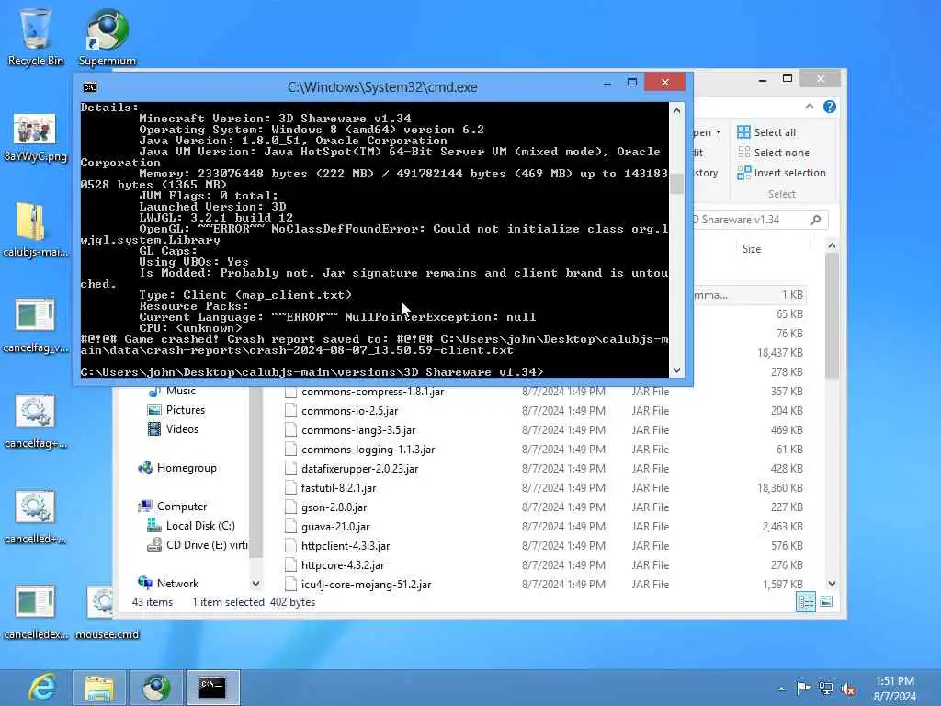Open Pictures in navigation pane

pyautogui.click(x=176, y=410)
